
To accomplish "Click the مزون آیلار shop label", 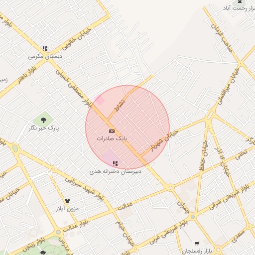I will click(67, 209).
